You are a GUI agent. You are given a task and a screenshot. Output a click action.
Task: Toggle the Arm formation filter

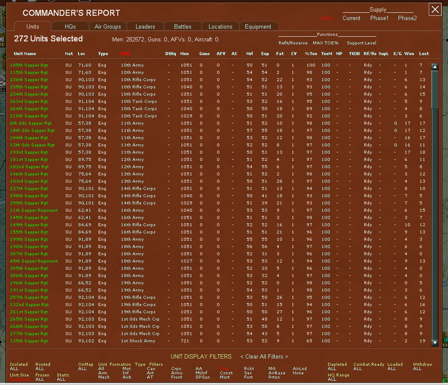tap(102, 373)
